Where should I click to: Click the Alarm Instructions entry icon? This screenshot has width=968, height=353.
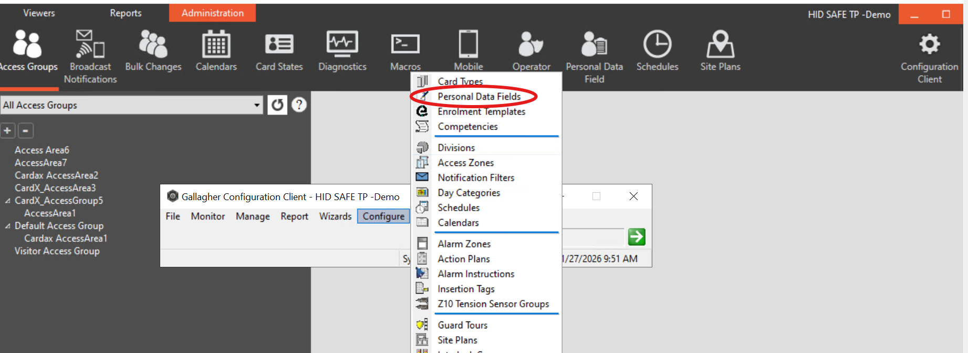point(422,273)
